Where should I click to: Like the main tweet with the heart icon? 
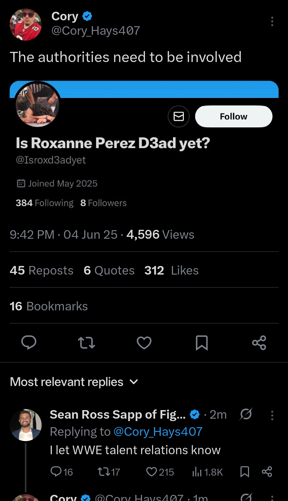pyautogui.click(x=144, y=342)
